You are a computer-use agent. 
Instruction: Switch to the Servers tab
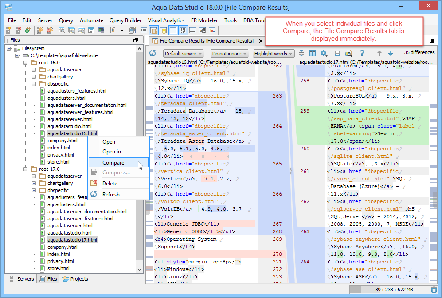21,279
